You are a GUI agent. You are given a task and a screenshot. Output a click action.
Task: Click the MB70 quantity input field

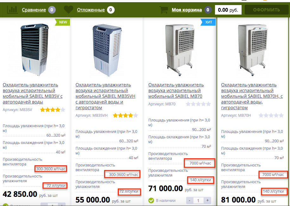pos(198,200)
